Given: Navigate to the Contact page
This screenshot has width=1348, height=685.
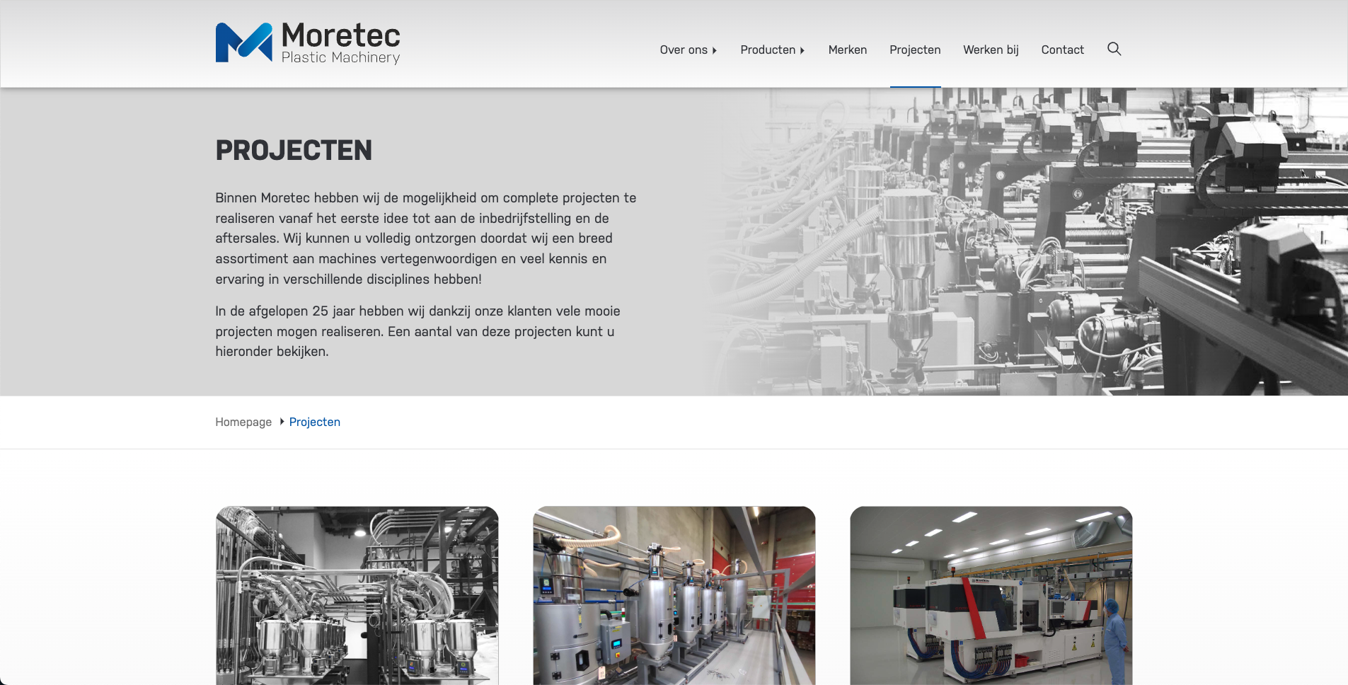Looking at the screenshot, I should pos(1062,50).
